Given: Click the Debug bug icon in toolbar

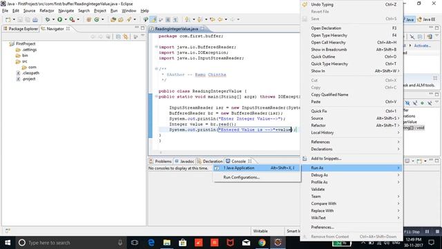Looking at the screenshot, I should [48, 19].
